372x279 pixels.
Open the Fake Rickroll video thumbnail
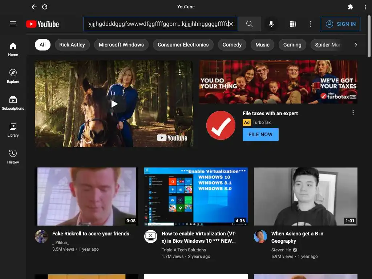coord(86,197)
